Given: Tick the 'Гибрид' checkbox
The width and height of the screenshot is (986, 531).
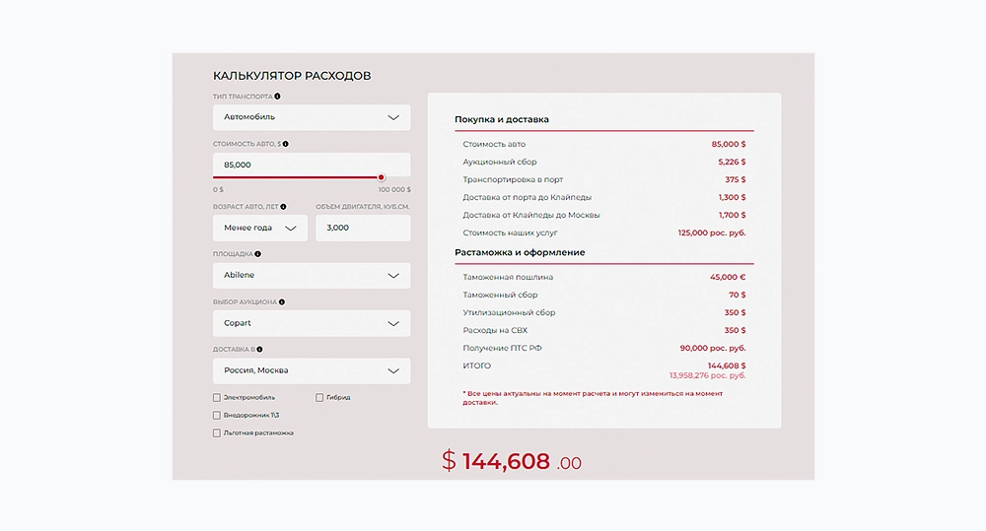Looking at the screenshot, I should [319, 398].
